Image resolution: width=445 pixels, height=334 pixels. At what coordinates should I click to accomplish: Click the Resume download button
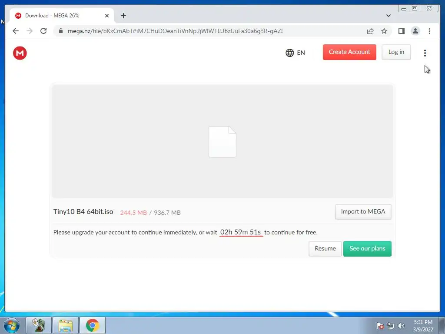(325, 248)
